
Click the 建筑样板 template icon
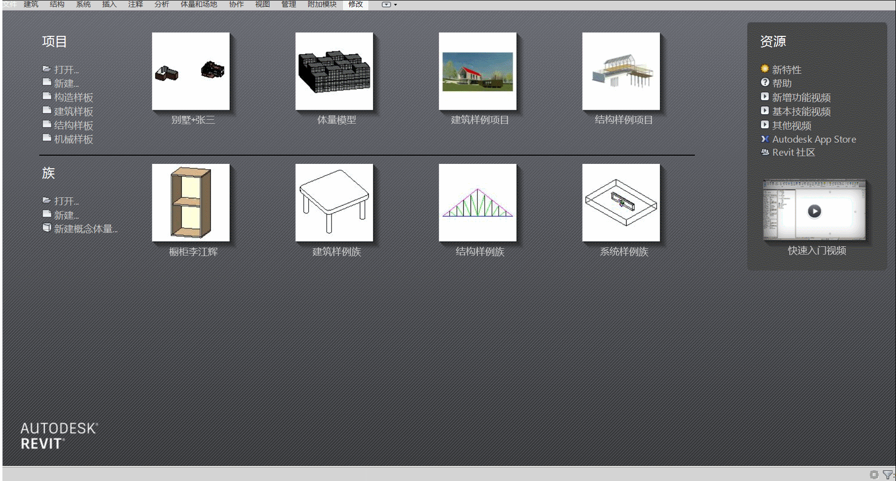coord(47,111)
